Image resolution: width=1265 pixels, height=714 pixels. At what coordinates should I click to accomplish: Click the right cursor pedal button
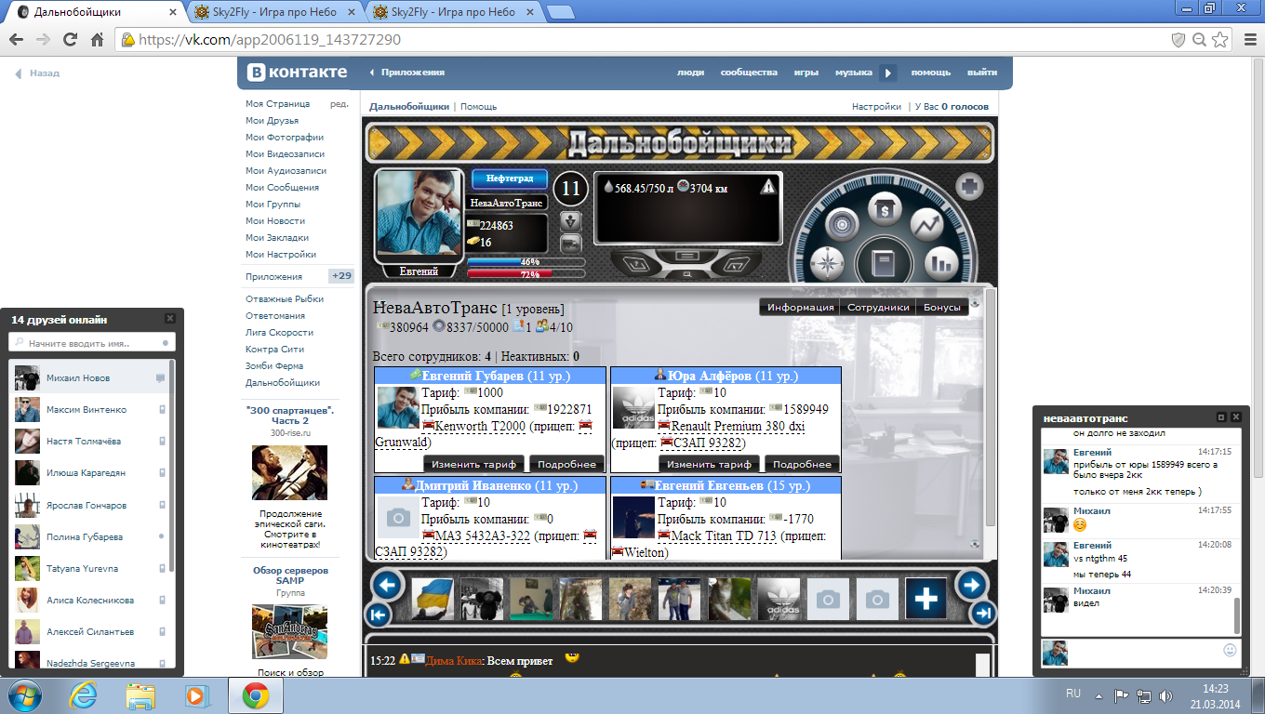click(x=737, y=263)
